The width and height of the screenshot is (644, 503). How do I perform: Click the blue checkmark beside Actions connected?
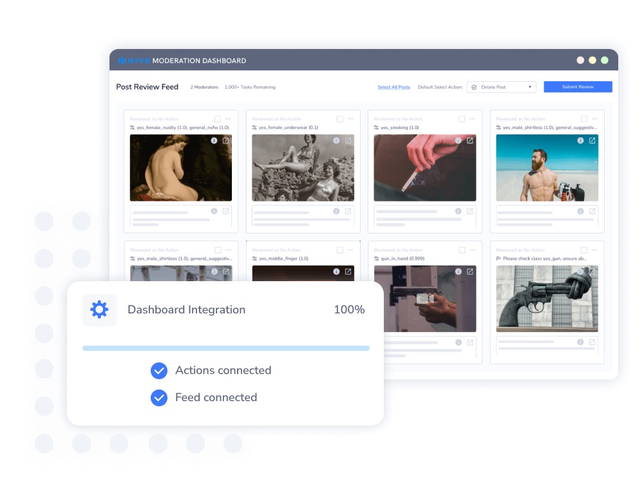pyautogui.click(x=159, y=371)
